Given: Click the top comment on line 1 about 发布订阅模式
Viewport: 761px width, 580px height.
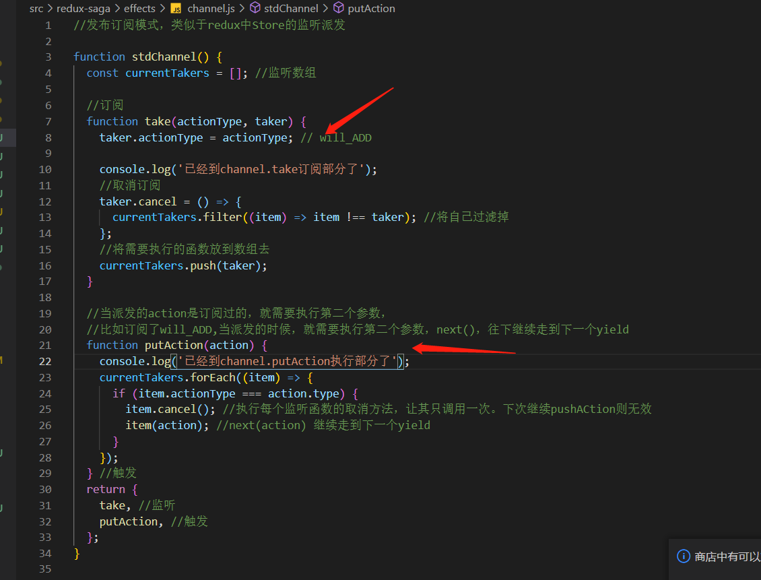Looking at the screenshot, I should (209, 25).
